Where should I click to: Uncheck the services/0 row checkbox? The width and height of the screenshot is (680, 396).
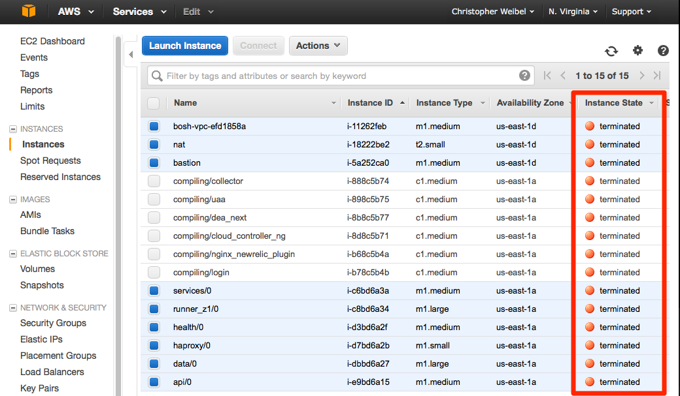154,290
